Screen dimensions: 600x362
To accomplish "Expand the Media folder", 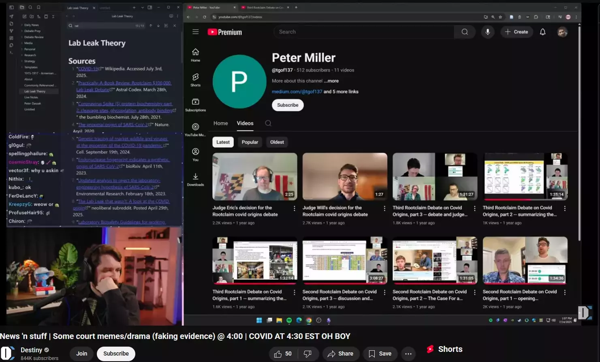I will pyautogui.click(x=28, y=43).
